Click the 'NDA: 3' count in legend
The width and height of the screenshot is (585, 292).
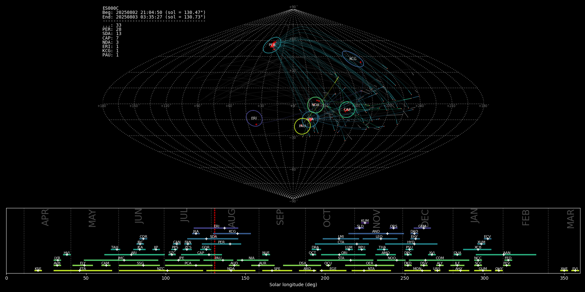110,43
